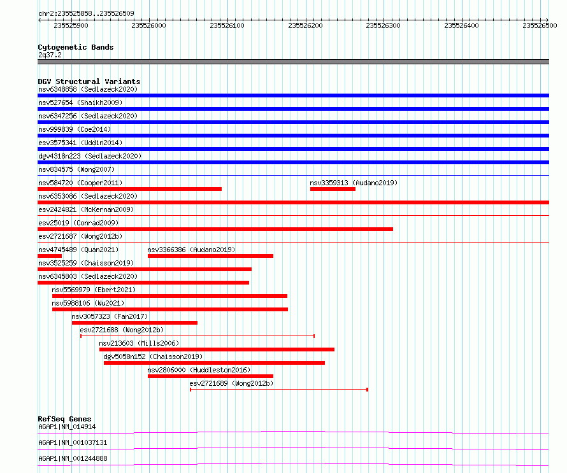Click the blue bar under nsv6348858
567x473 pixels.
293,95
